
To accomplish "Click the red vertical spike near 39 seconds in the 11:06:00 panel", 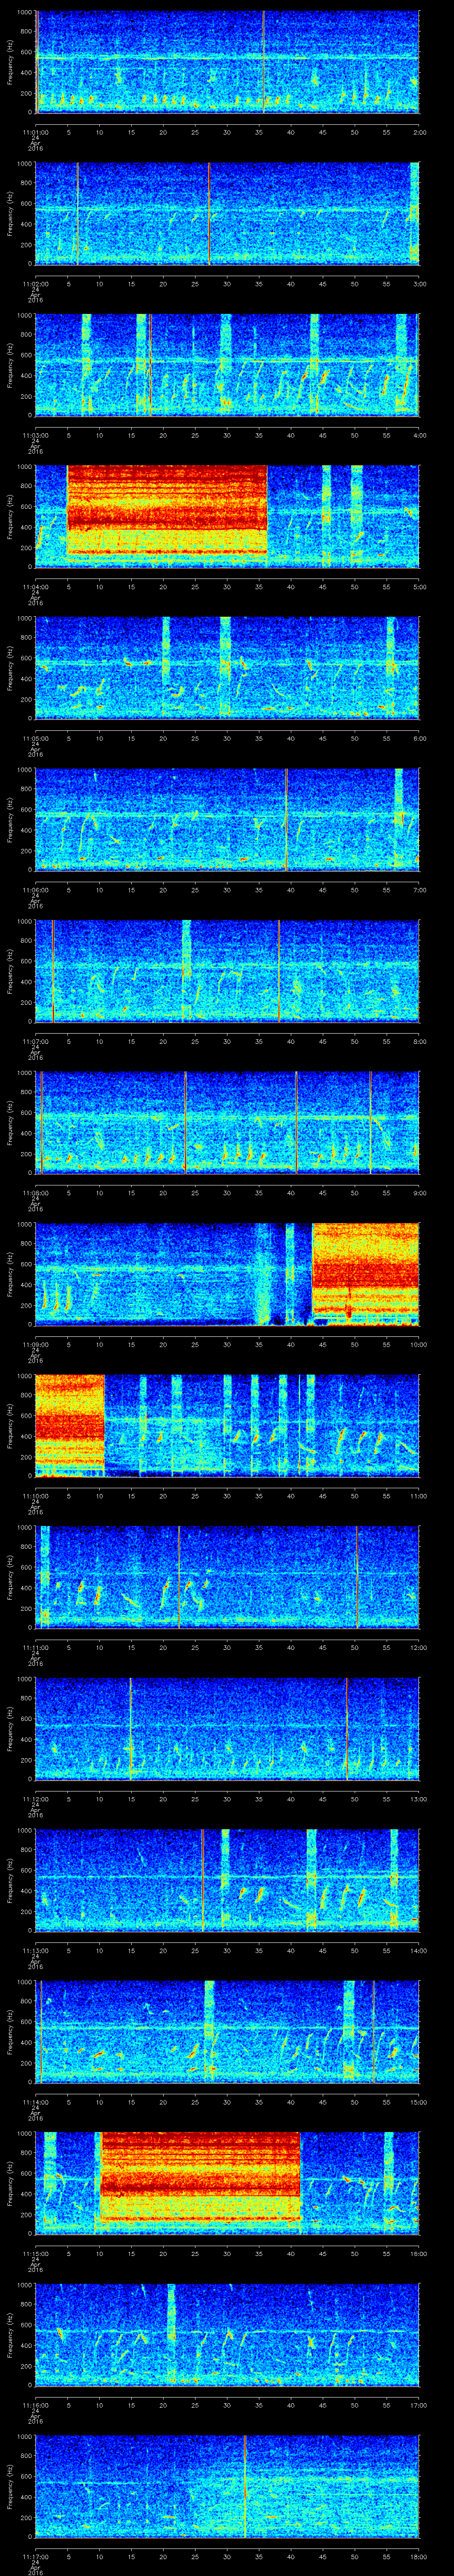I will 286,819.
